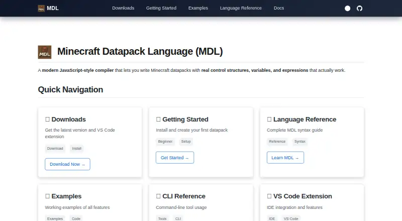This screenshot has height=221, width=402.
Task: Select the IDE tag
Action: [272, 218]
